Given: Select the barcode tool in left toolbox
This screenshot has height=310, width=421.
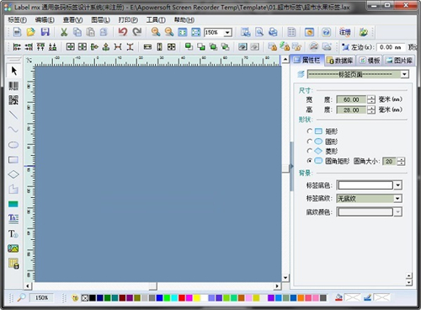Looking at the screenshot, I should pyautogui.click(x=13, y=86).
